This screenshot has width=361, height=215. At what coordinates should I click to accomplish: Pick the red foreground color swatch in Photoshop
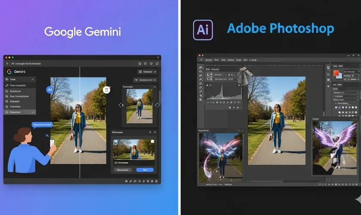click(336, 73)
